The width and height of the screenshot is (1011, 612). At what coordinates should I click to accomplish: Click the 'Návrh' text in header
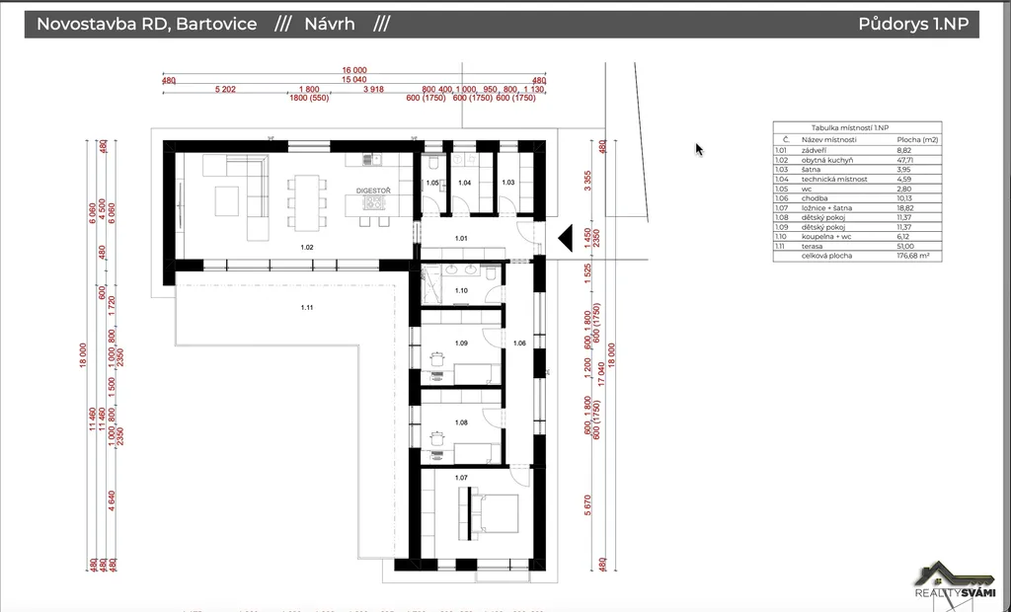point(330,25)
